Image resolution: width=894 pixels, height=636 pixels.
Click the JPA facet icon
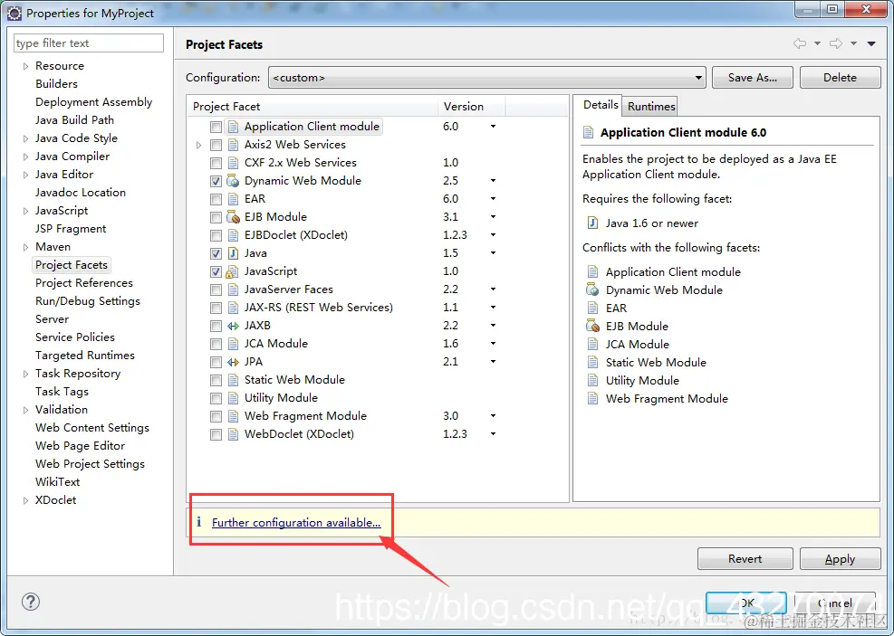[233, 362]
